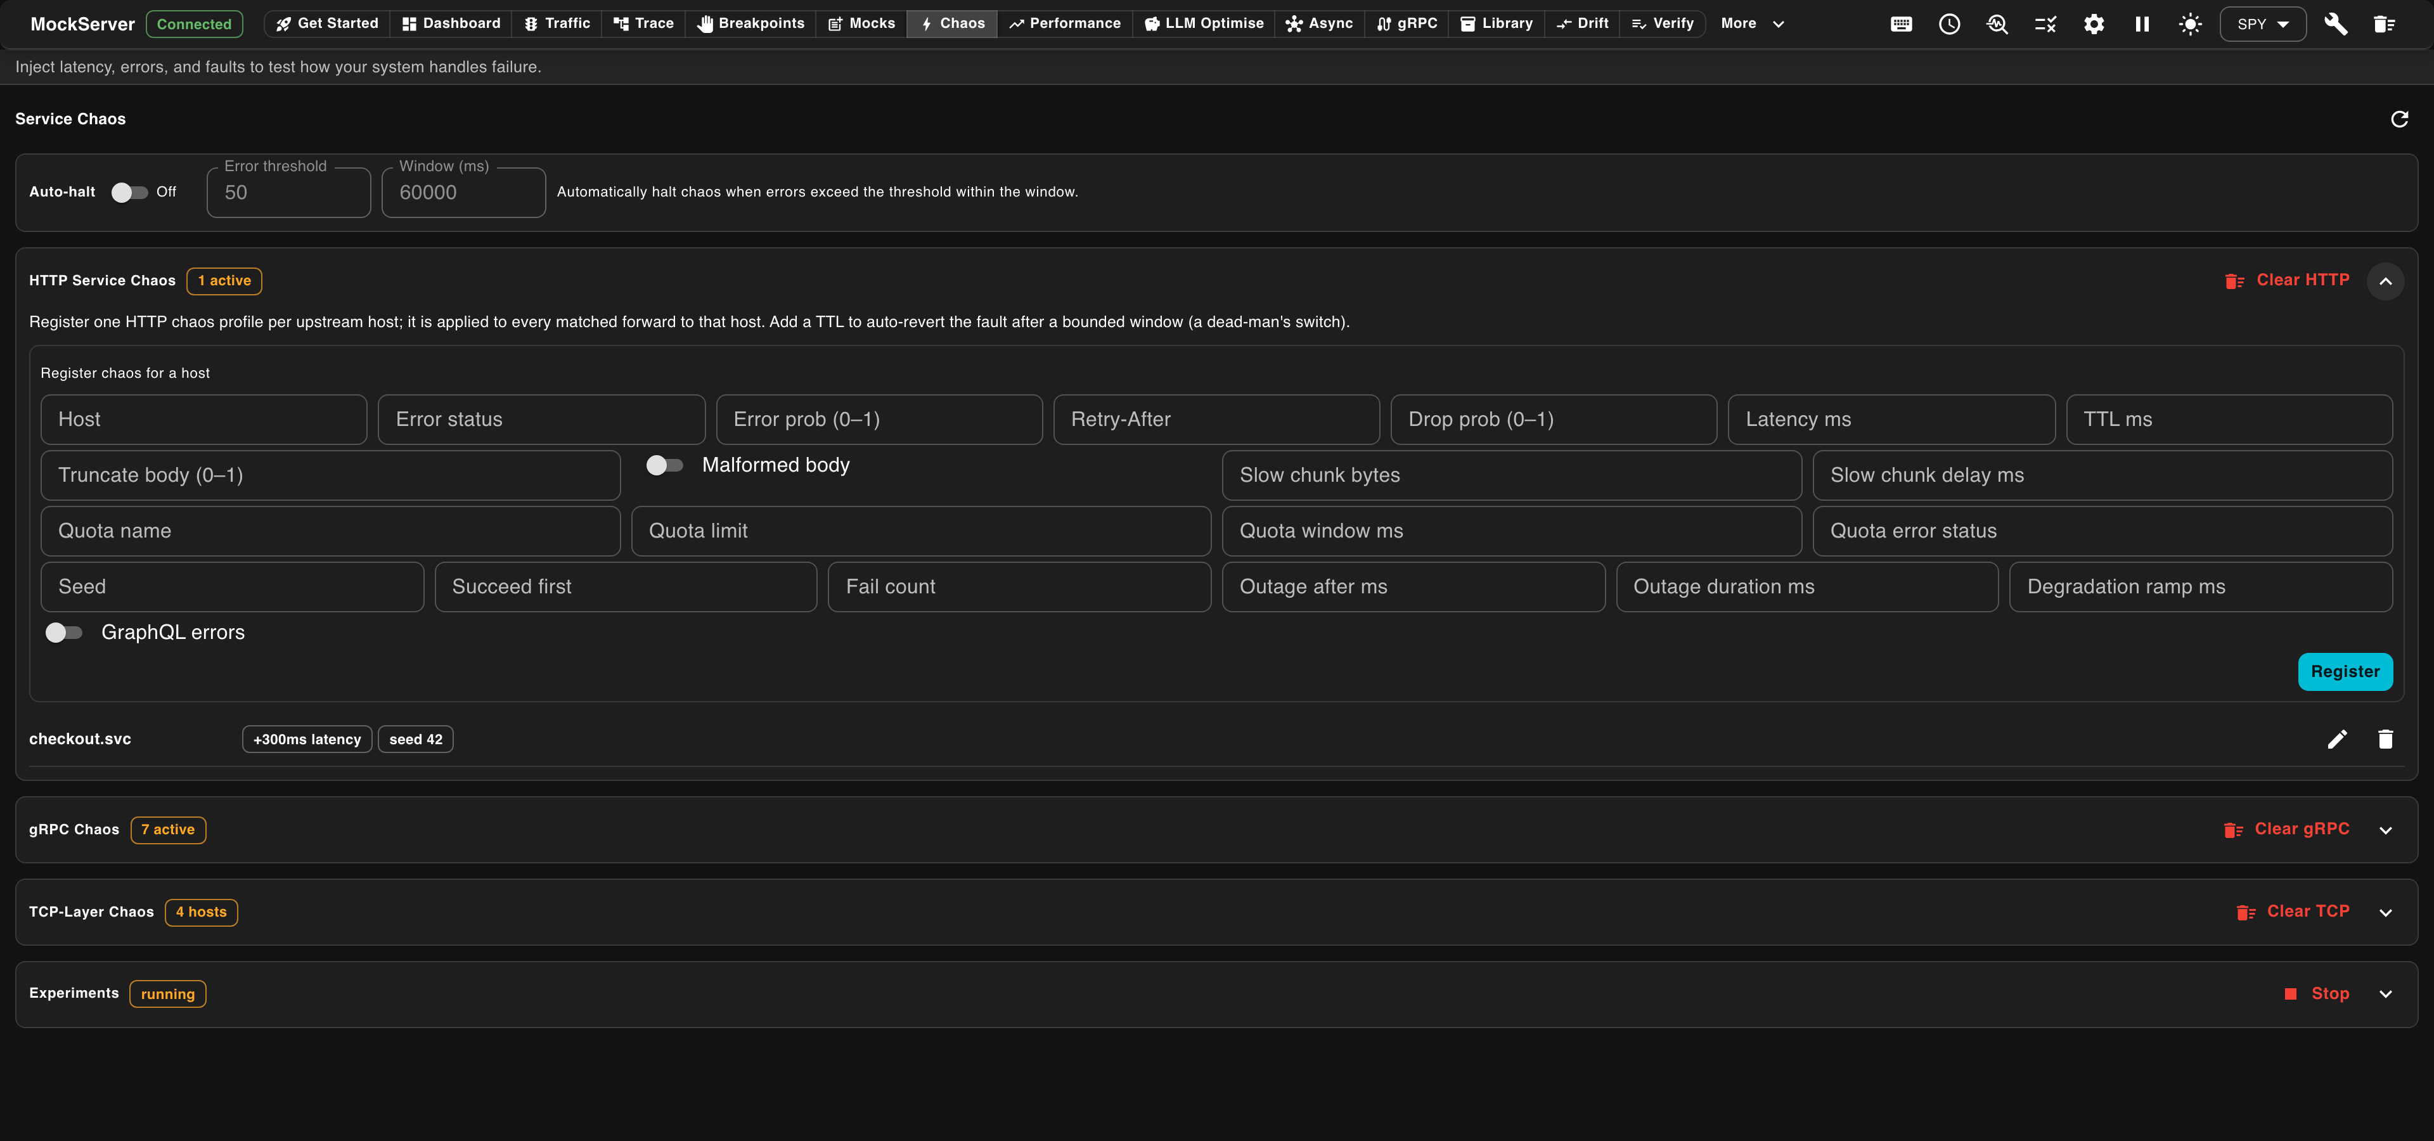The height and width of the screenshot is (1141, 2434).
Task: Click the Window (ms) field
Action: [463, 193]
